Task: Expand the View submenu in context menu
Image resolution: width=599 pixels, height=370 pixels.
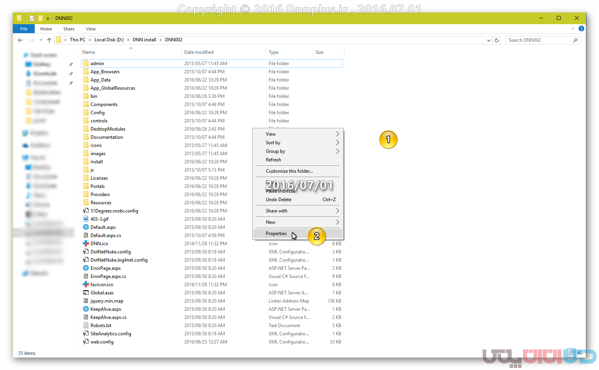Action: tap(337, 134)
